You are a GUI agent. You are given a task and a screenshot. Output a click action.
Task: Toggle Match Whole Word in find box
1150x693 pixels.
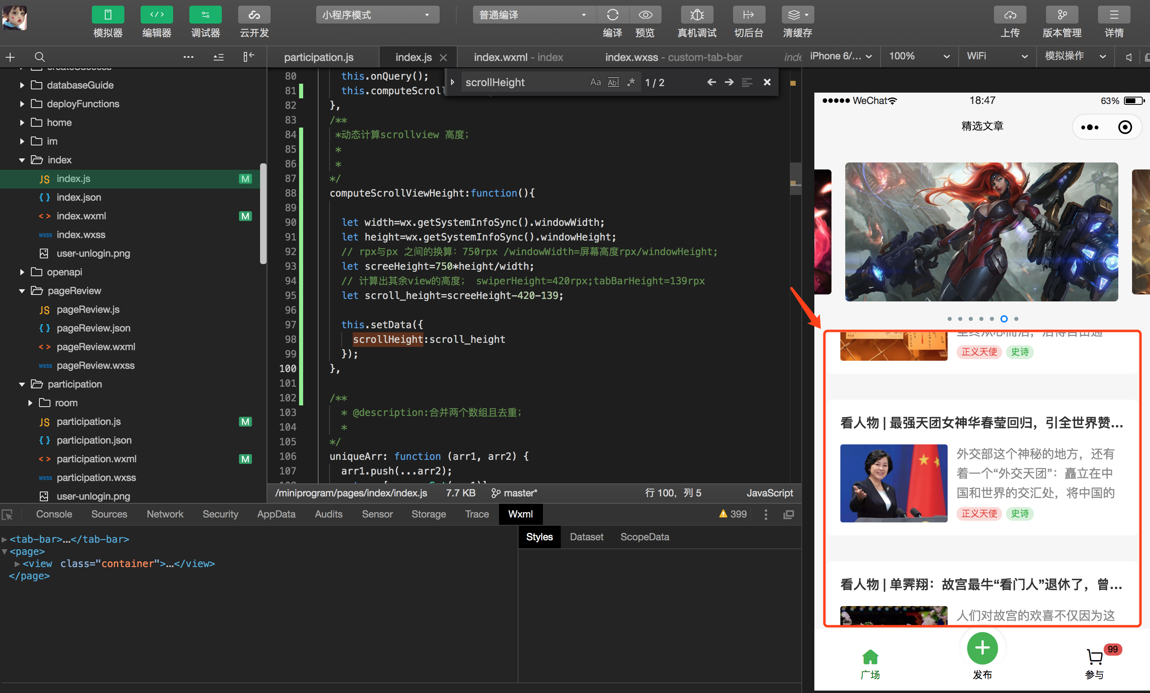(x=613, y=82)
